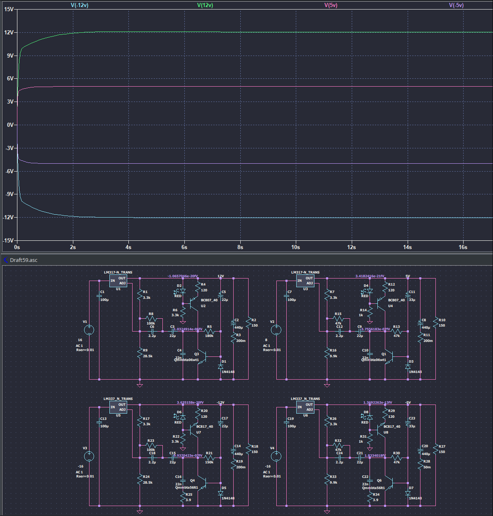
Task: Click the V(5v) trace label
Action: [x=331, y=5]
